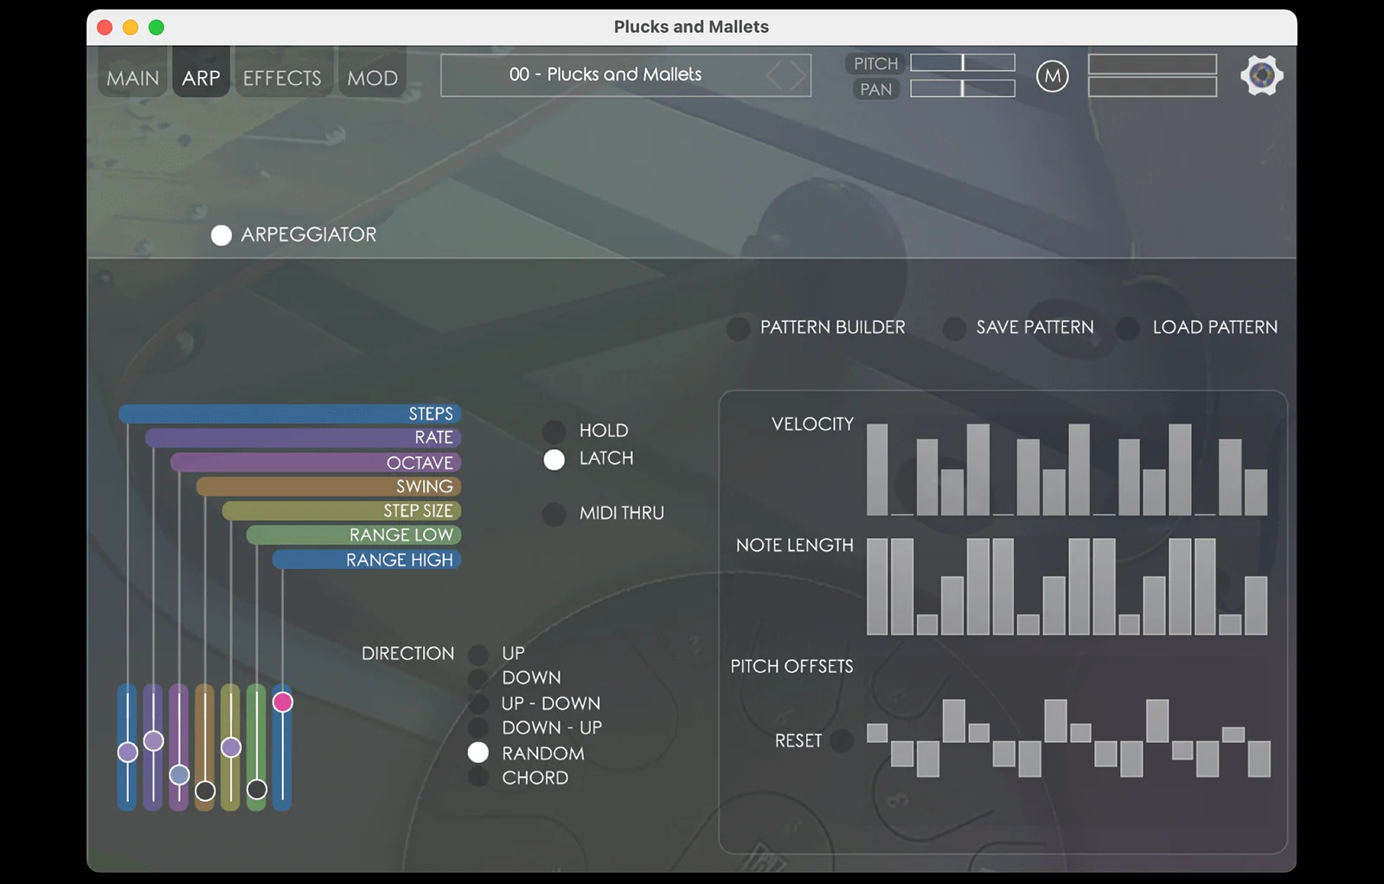
Task: Enable the Hold option
Action: click(x=554, y=431)
